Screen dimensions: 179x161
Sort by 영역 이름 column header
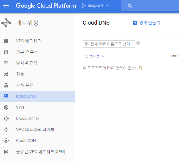93,56
